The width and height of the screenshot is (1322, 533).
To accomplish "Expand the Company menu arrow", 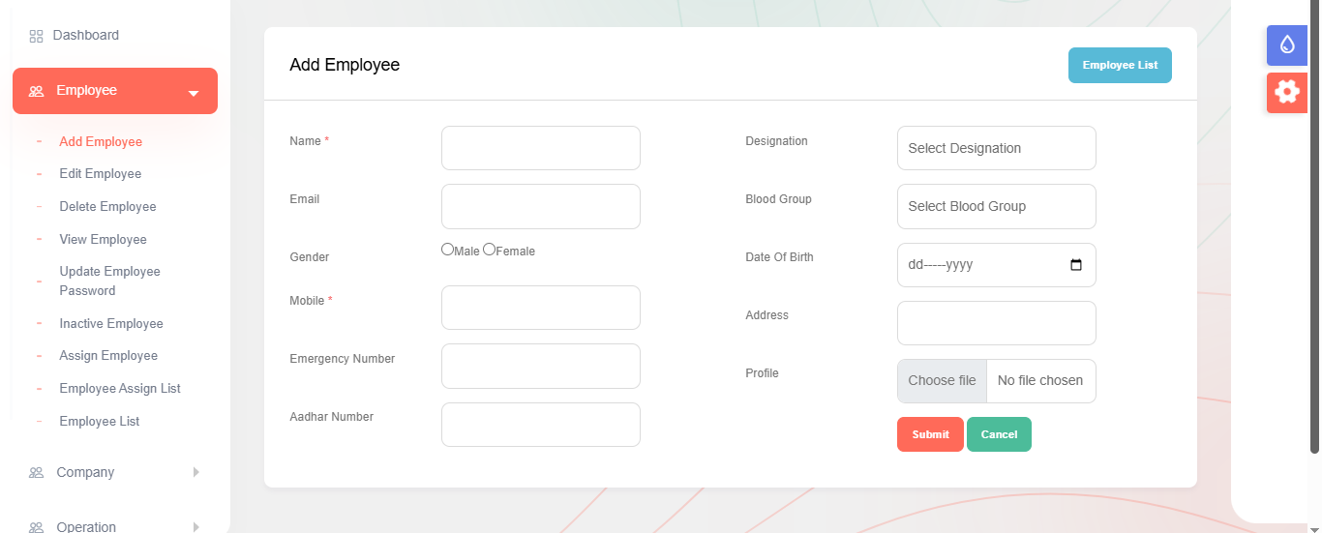I will [x=195, y=472].
